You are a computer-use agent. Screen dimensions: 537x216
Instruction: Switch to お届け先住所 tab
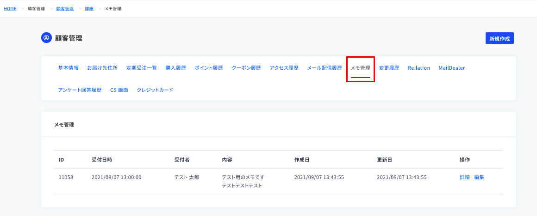(102, 68)
